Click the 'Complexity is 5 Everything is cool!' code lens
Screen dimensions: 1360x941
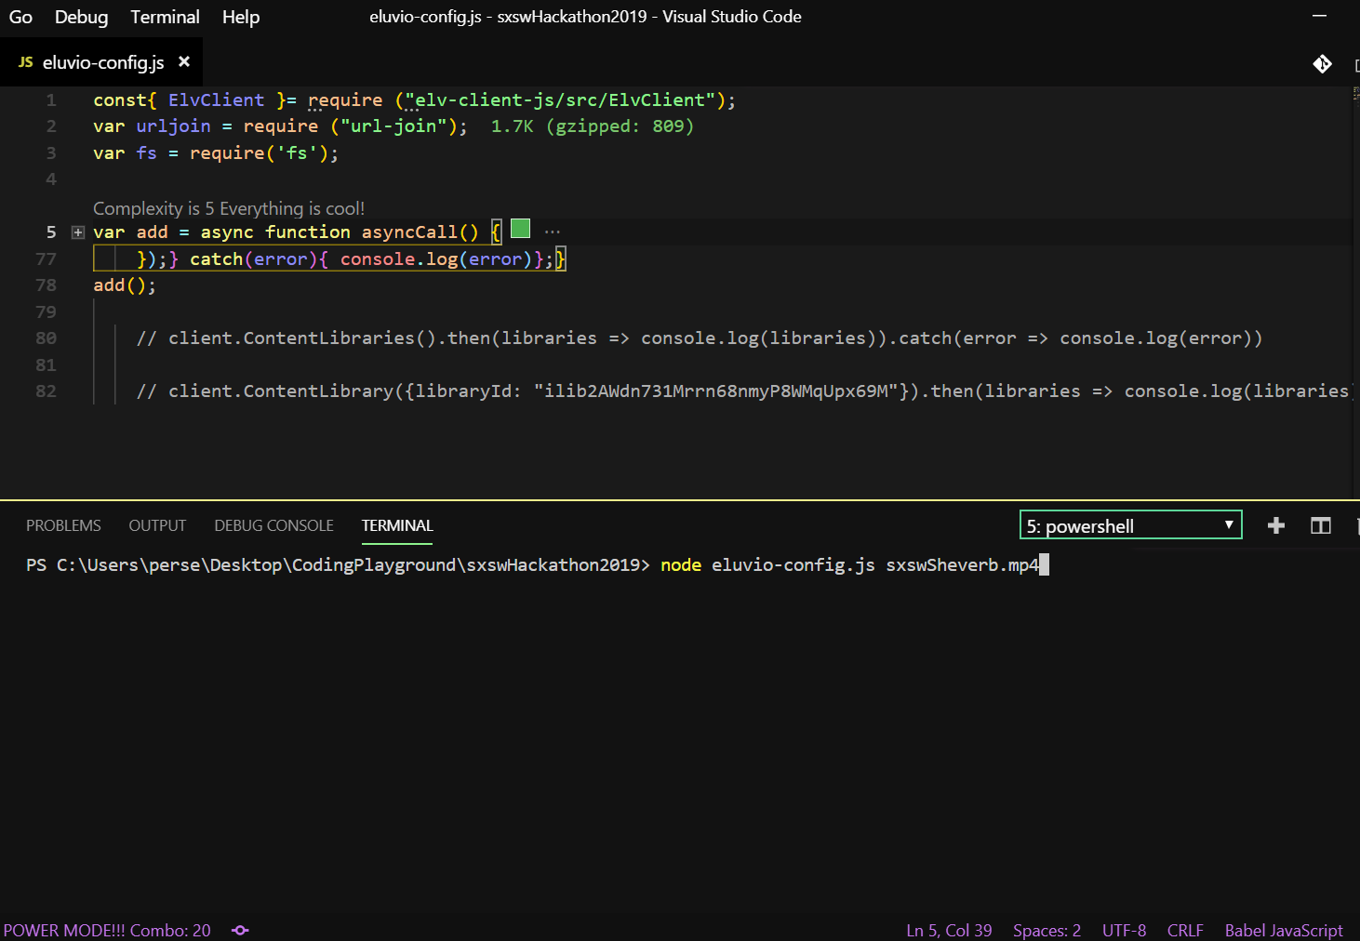229,208
